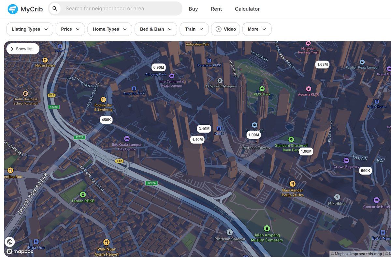Click the Roofino Bar & Skydining icon

tap(103, 99)
